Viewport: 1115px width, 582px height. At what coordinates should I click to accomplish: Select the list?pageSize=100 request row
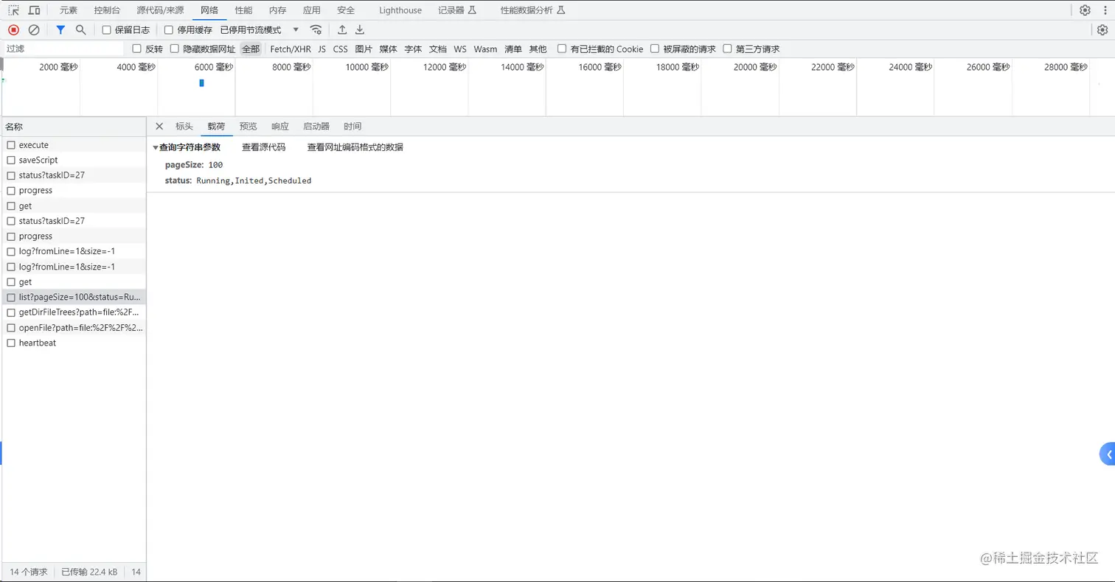tap(73, 297)
